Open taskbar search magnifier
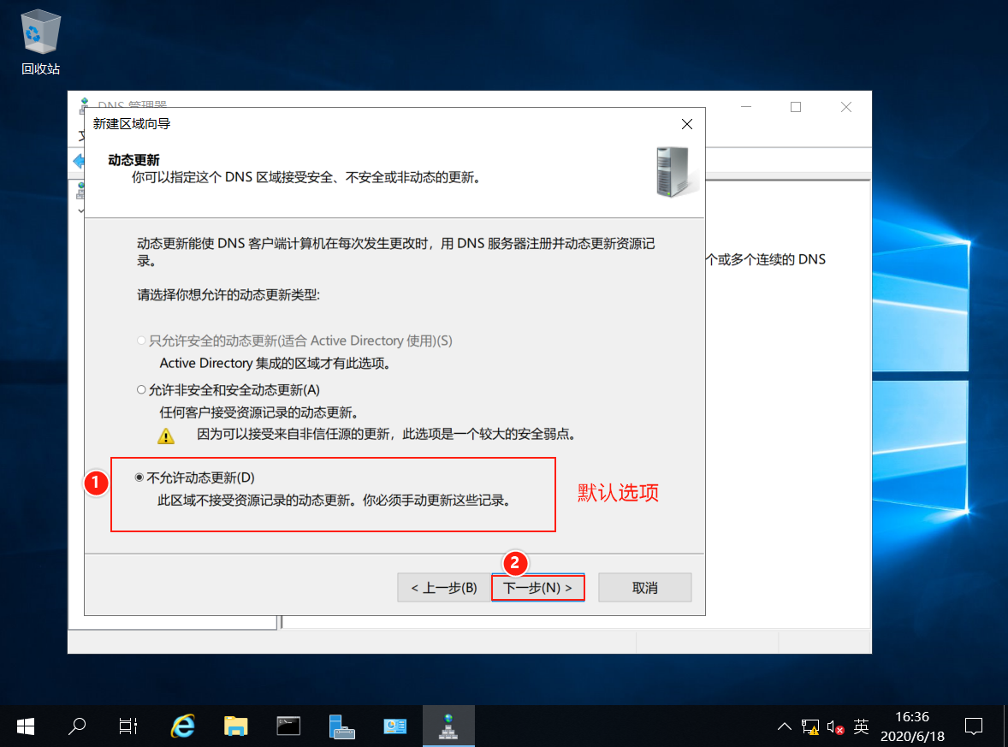The image size is (1008, 747). 77,726
